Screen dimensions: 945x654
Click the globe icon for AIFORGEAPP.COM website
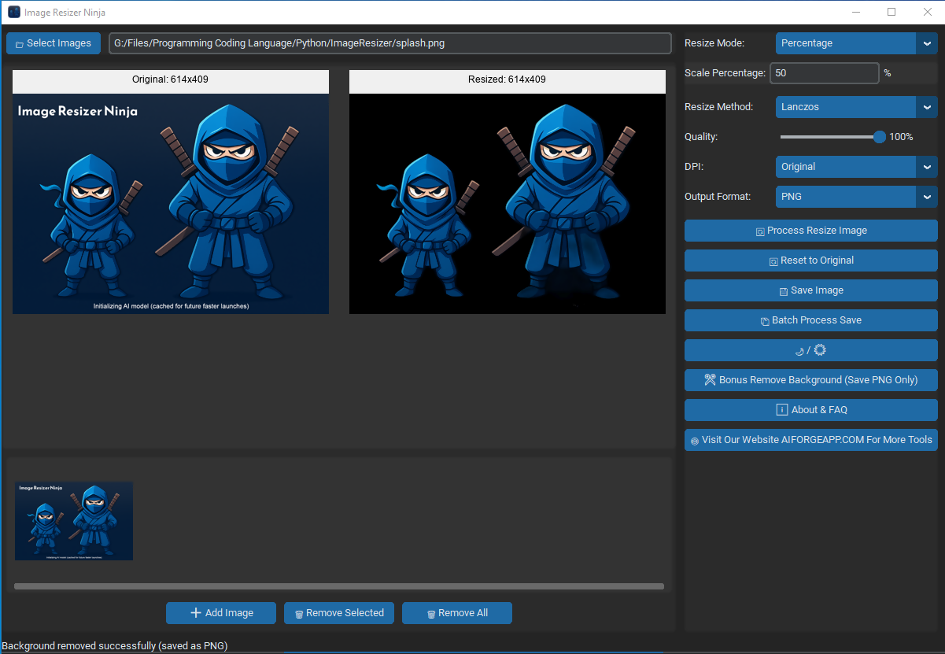coord(695,441)
